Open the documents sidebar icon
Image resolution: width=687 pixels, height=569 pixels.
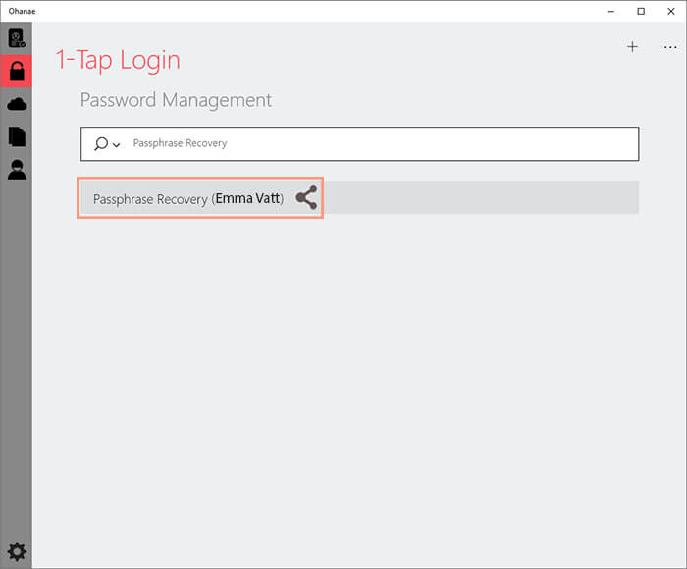[x=17, y=136]
